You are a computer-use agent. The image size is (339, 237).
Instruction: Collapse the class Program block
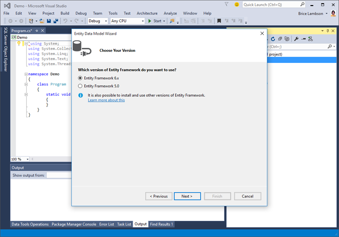[26, 84]
